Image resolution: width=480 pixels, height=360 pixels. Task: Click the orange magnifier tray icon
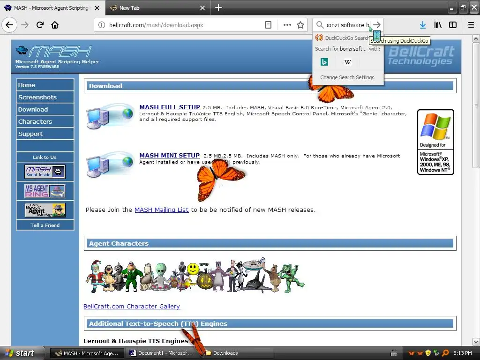click(x=445, y=353)
